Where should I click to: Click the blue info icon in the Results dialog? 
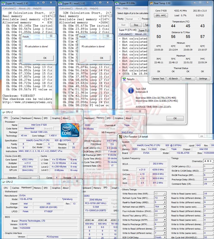[131, 90]
